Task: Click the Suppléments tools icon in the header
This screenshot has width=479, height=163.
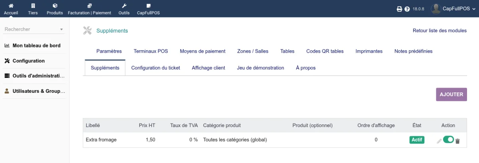Action: pos(87,31)
